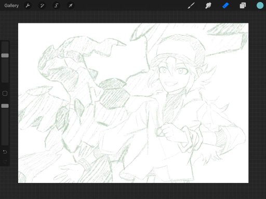The width and height of the screenshot is (266, 199).
Task: Click the character's face on canvas
Action: click(x=173, y=76)
